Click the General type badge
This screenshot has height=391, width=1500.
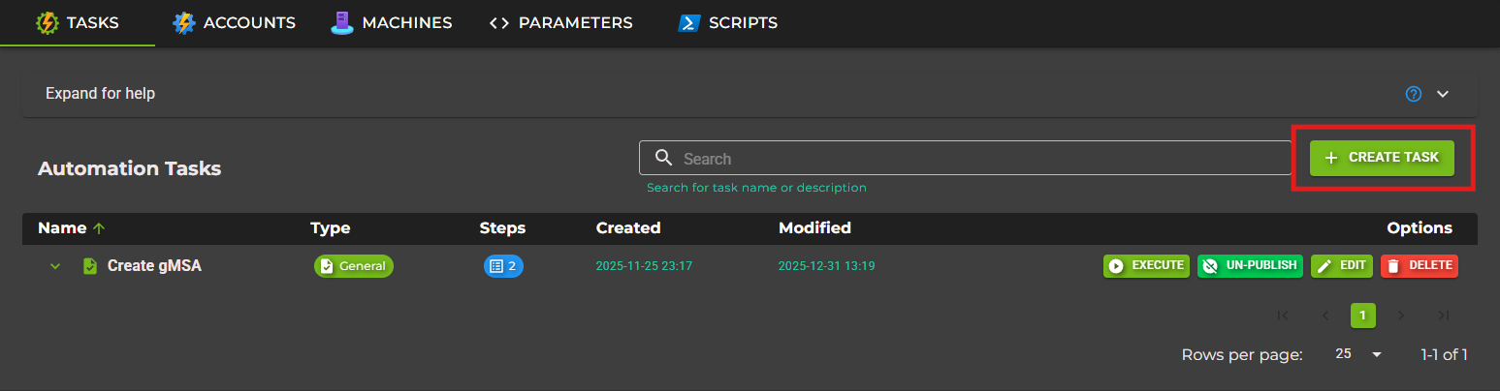point(354,265)
